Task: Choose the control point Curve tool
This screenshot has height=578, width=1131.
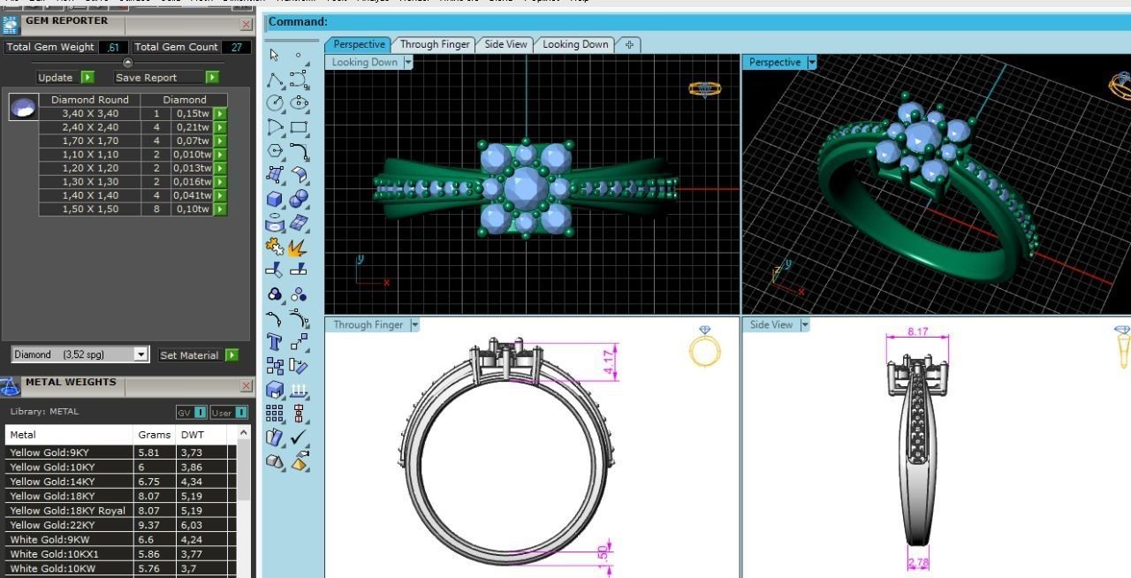Action: 299,80
